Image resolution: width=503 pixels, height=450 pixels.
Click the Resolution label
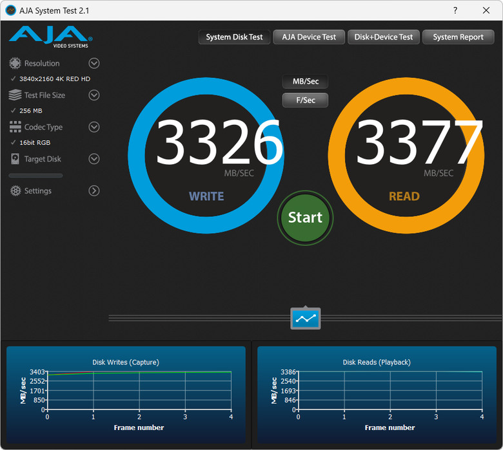click(42, 64)
